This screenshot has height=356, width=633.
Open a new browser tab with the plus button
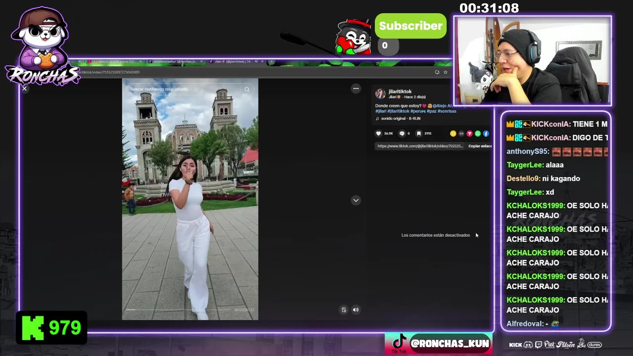tap(271, 61)
